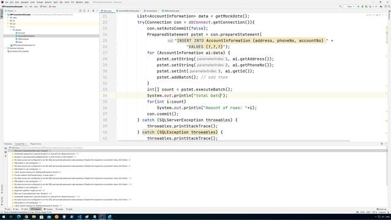Open the Profiler tool window button
The height and width of the screenshot is (220, 391).
(59, 209)
